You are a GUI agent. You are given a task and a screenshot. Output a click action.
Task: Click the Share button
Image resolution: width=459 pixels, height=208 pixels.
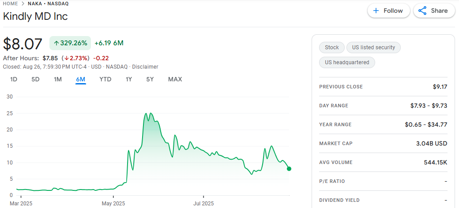point(434,11)
